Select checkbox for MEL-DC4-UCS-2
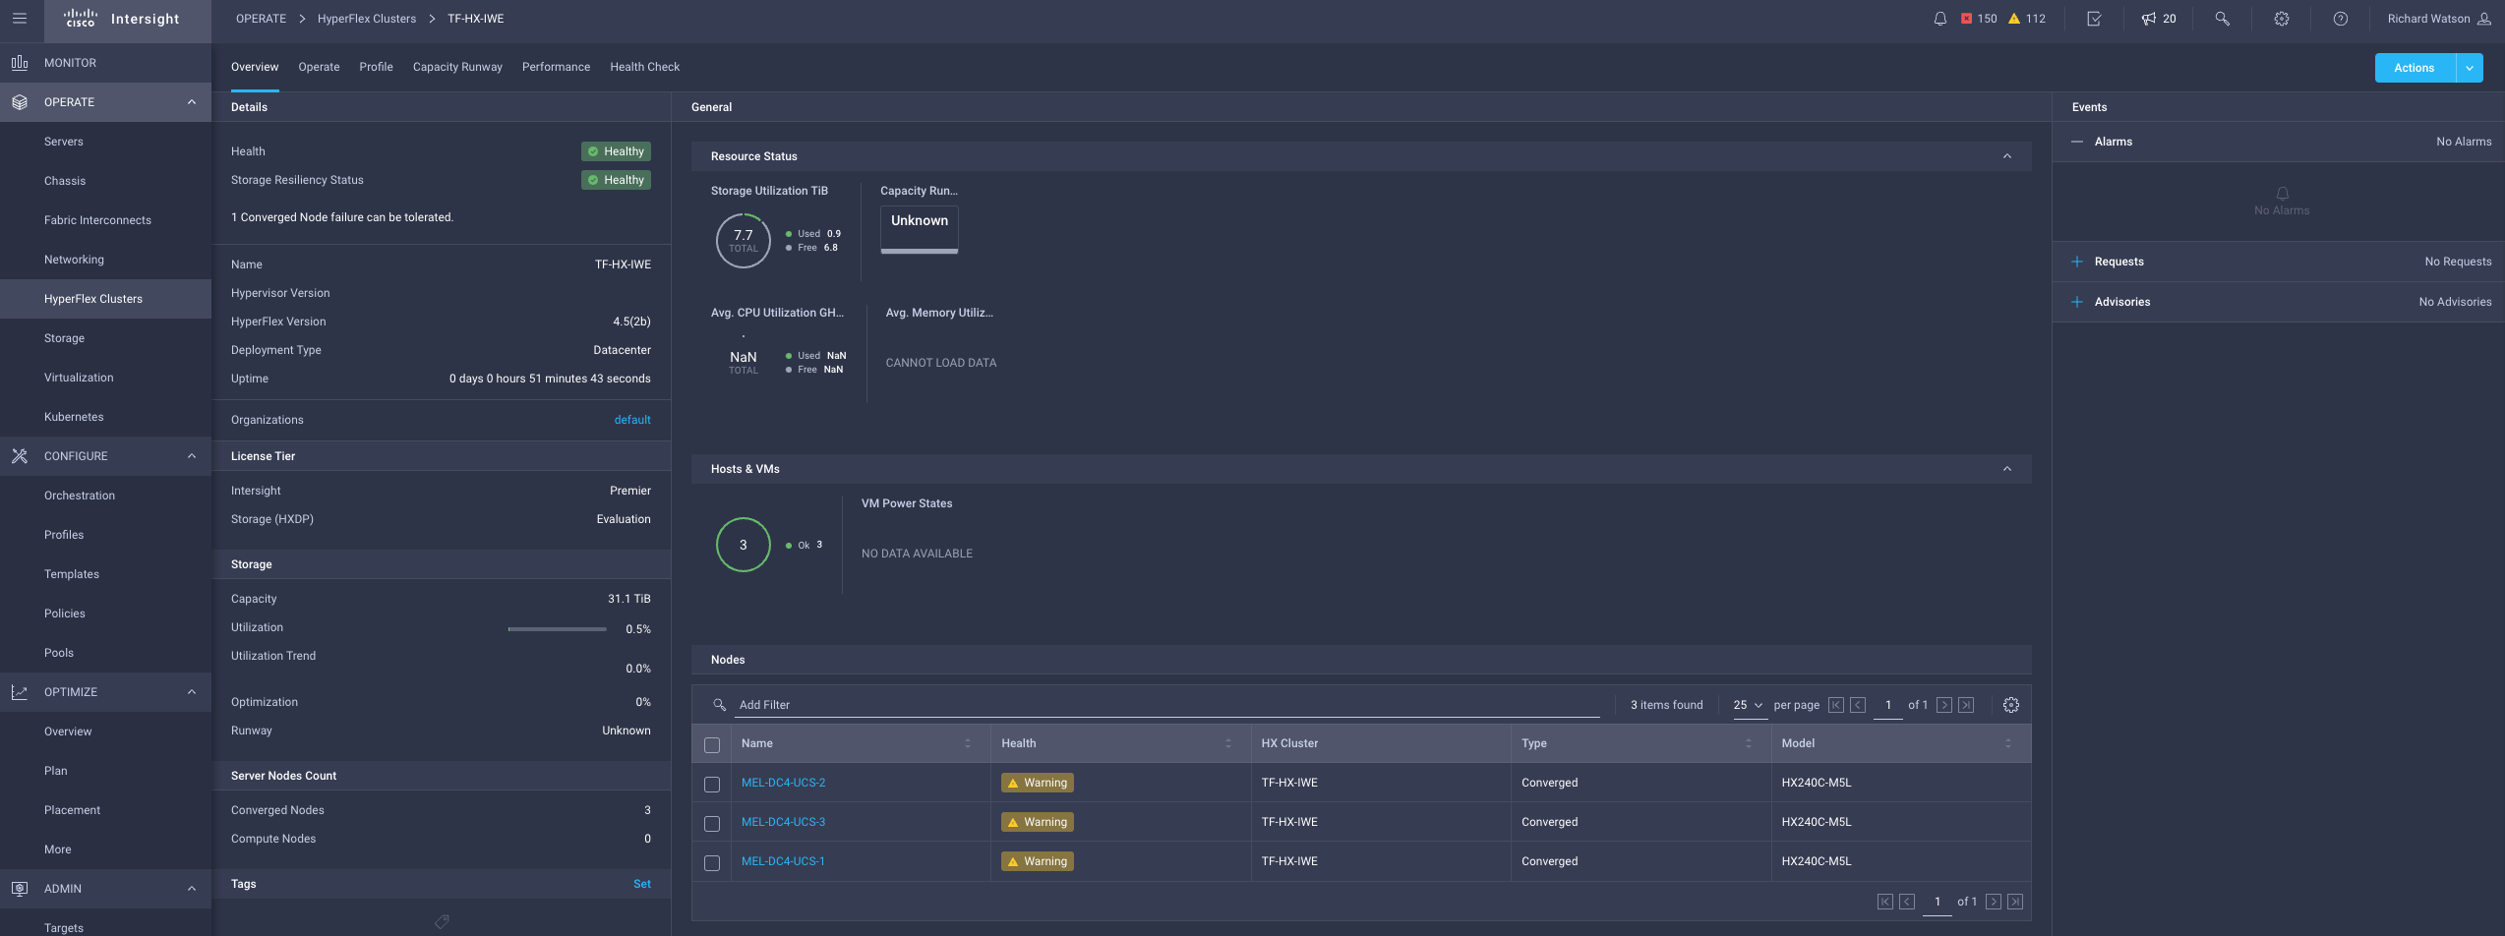The image size is (2505, 936). (x=712, y=784)
